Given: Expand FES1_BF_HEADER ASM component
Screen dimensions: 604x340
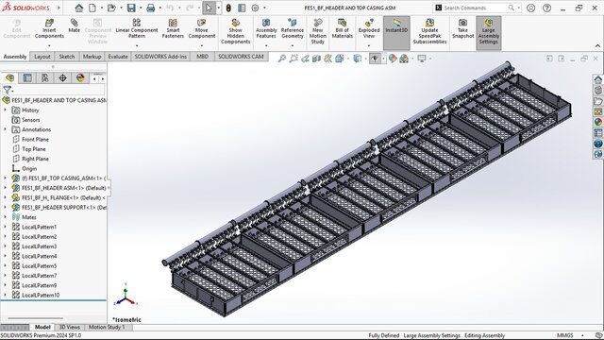Looking at the screenshot, I should coord(5,188).
